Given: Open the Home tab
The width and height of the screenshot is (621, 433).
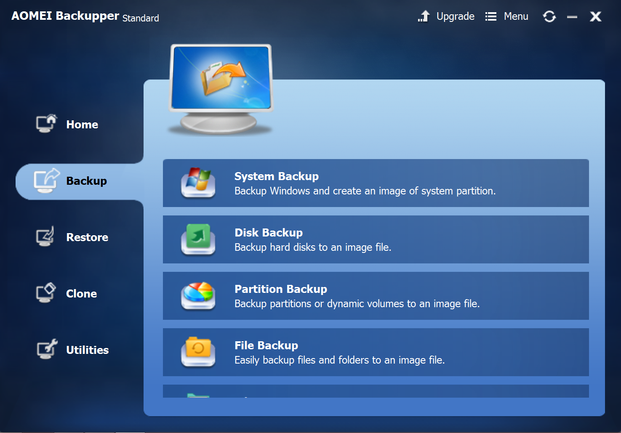Looking at the screenshot, I should 82,125.
